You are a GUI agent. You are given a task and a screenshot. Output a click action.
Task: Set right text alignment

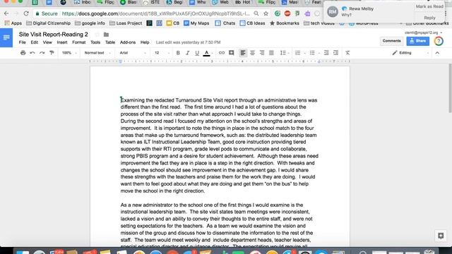(x=262, y=53)
